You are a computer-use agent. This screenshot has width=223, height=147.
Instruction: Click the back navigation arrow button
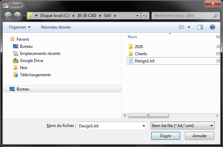(x=8, y=16)
